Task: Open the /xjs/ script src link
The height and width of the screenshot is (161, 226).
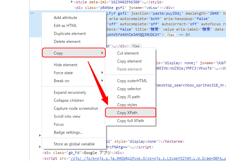Action: pos(148,159)
